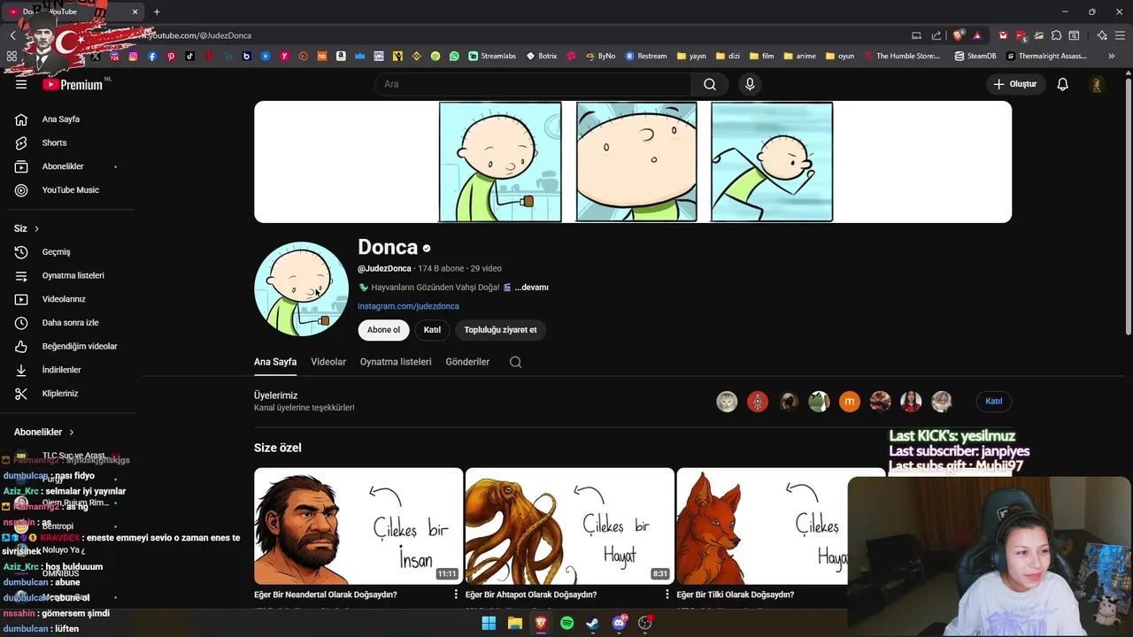The width and height of the screenshot is (1133, 637).
Task: Open the WhatsApp bookmark icon
Action: click(x=454, y=56)
